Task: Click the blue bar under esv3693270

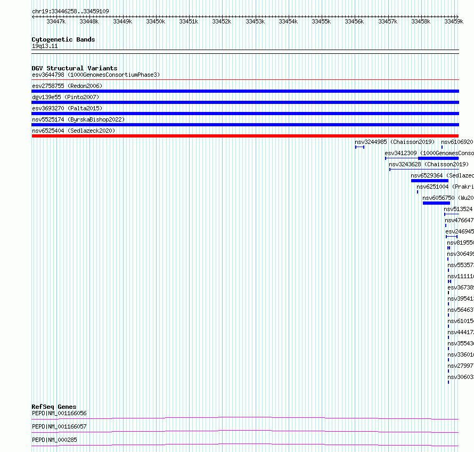Action: coord(245,114)
